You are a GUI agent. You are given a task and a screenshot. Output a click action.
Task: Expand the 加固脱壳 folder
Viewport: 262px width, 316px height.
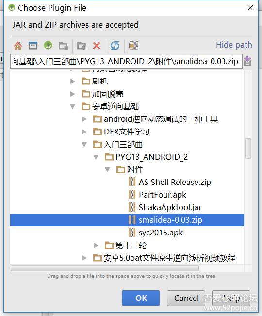coord(72,94)
